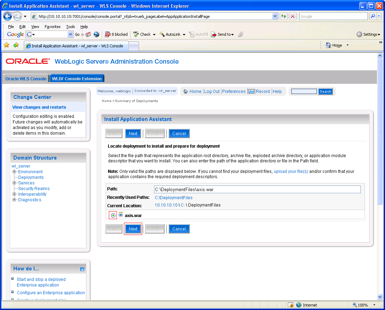
Task: Click the C:\DeploymentFiles recently used path
Action: pos(174,198)
